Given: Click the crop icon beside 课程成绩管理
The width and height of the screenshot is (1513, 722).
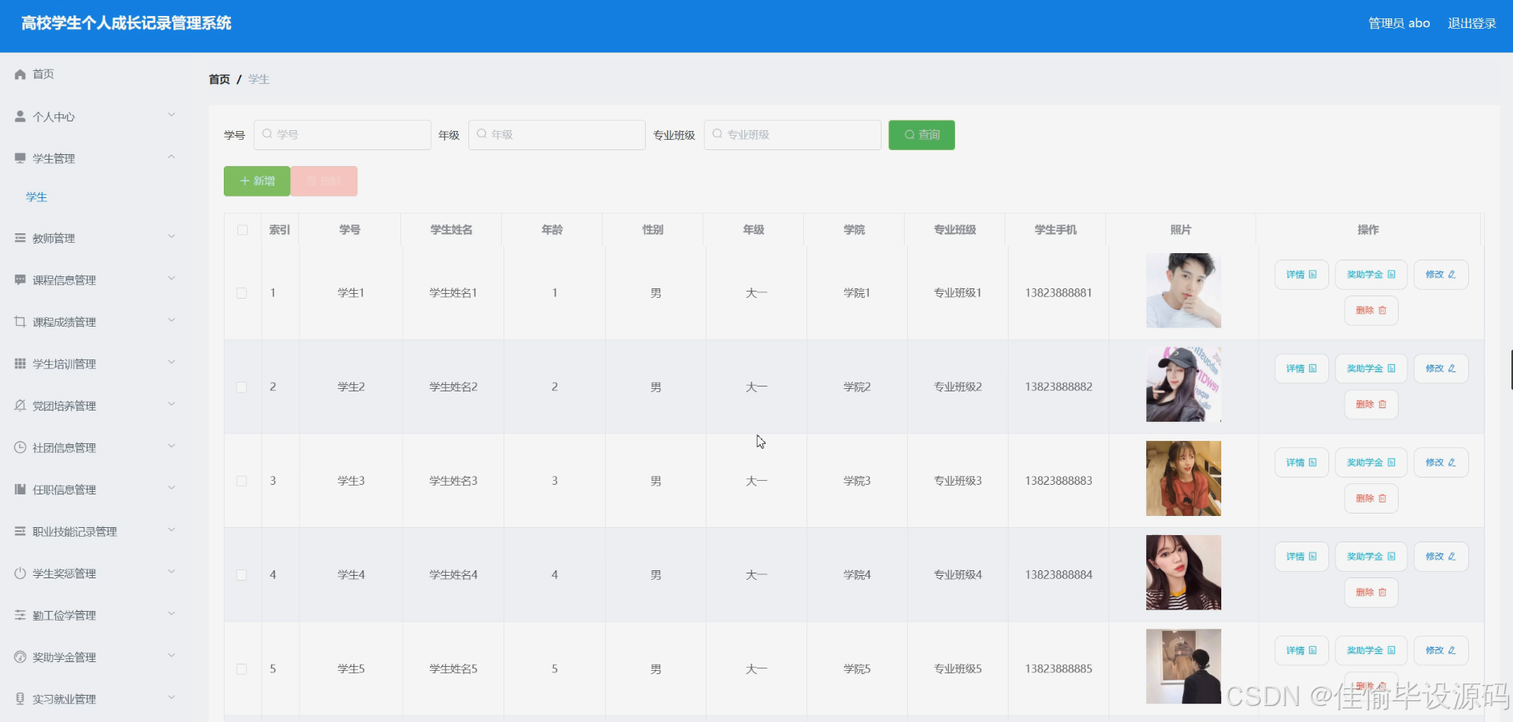Looking at the screenshot, I should tap(20, 322).
